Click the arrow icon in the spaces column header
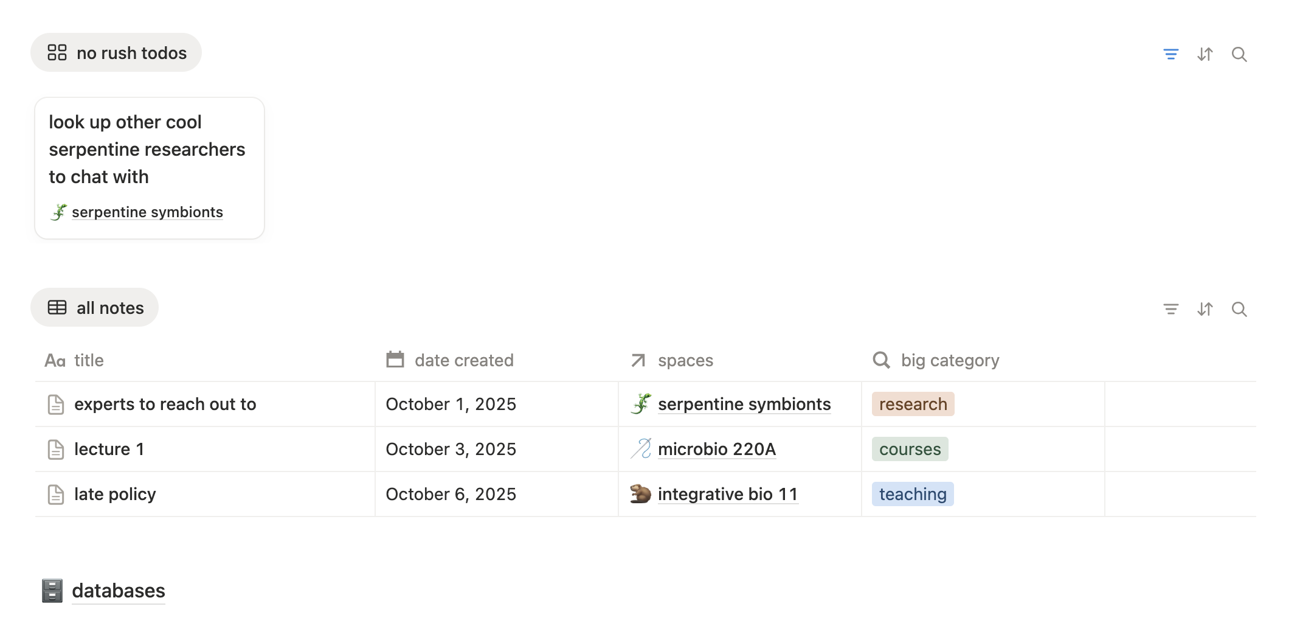 point(637,360)
